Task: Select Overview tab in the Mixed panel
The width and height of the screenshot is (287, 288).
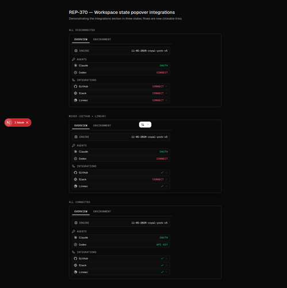Action: click(x=81, y=126)
